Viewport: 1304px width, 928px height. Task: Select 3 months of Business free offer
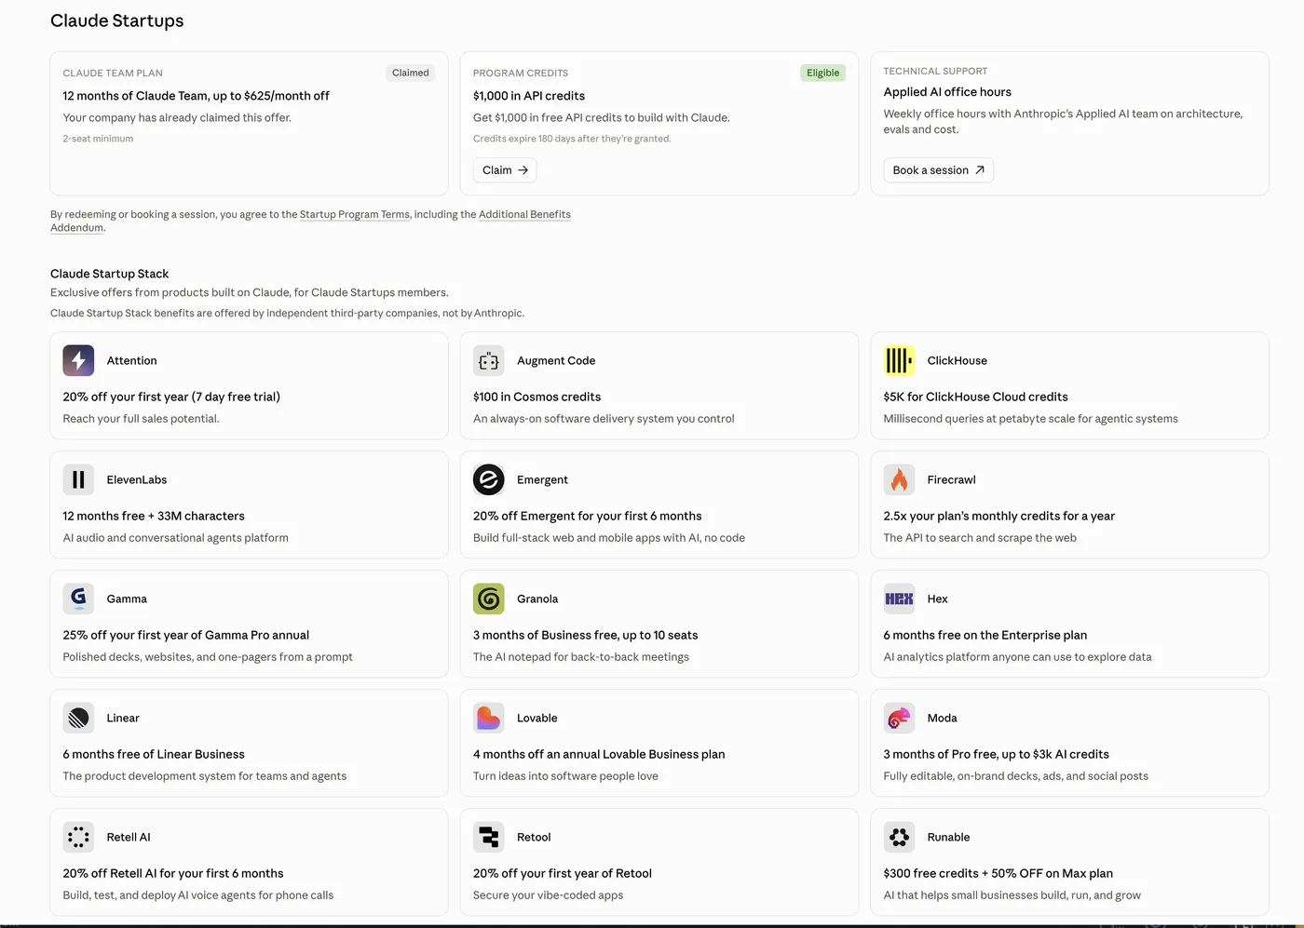click(x=585, y=635)
